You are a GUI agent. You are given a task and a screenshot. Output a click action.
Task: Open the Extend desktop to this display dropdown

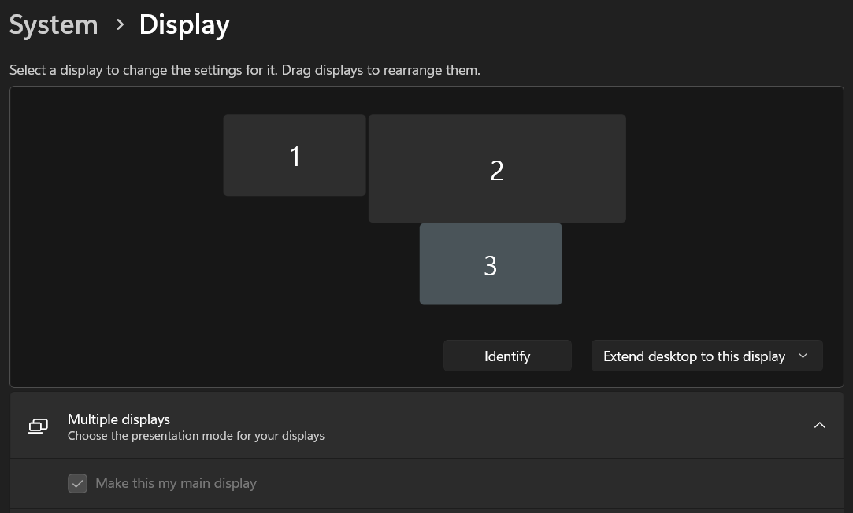click(694, 356)
